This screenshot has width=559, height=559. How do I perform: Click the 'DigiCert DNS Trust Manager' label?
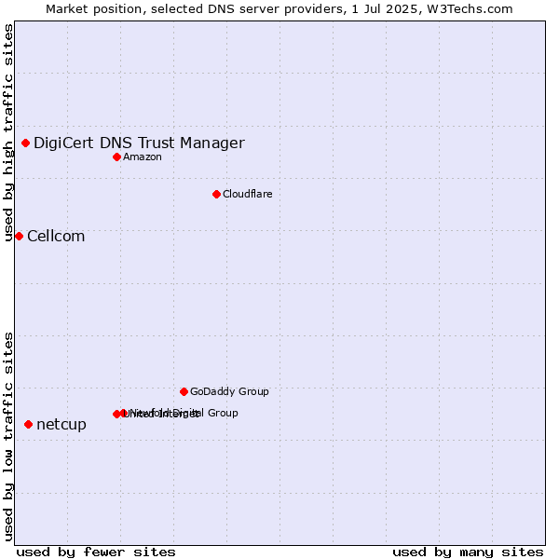[139, 143]
